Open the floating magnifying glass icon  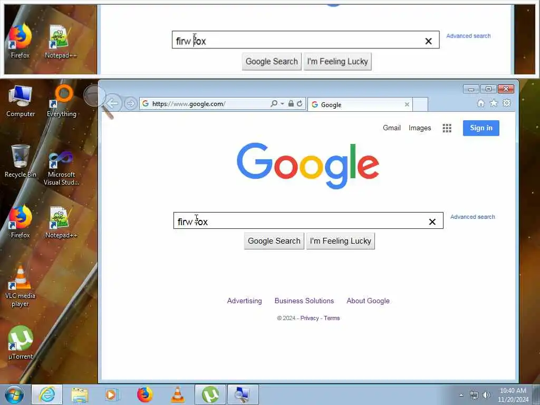coord(98,102)
